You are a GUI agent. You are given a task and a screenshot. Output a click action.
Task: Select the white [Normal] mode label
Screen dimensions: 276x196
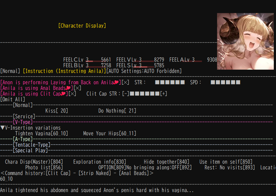click(10, 71)
